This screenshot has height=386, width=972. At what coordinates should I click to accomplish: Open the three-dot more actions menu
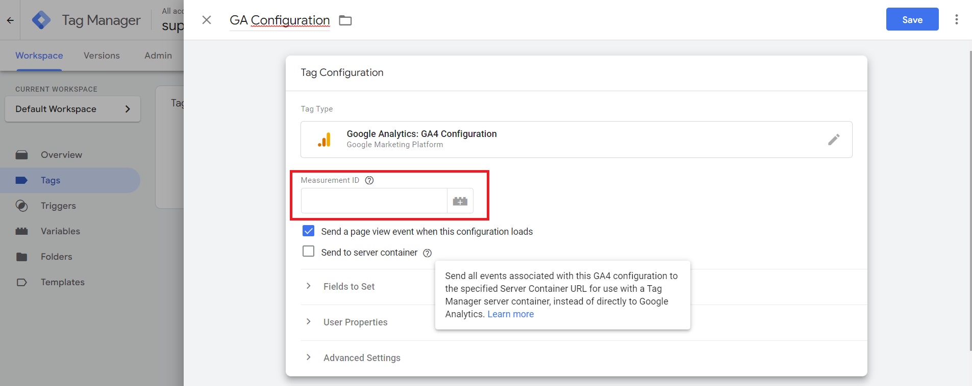957,19
